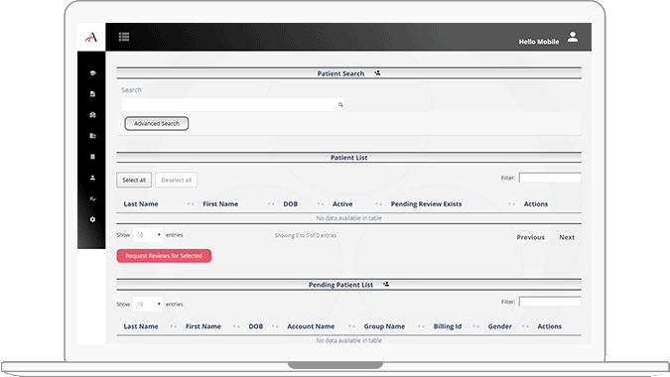Open Patient List entries-per-page dropdown
The width and height of the screenshot is (670, 377).
click(x=148, y=235)
